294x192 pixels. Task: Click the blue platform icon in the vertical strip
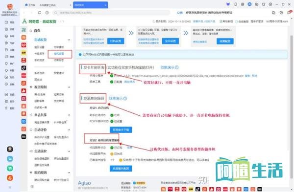tap(24, 121)
